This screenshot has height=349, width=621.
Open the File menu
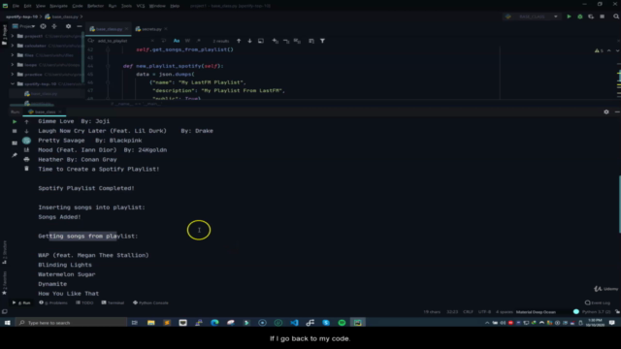pyautogui.click(x=16, y=6)
